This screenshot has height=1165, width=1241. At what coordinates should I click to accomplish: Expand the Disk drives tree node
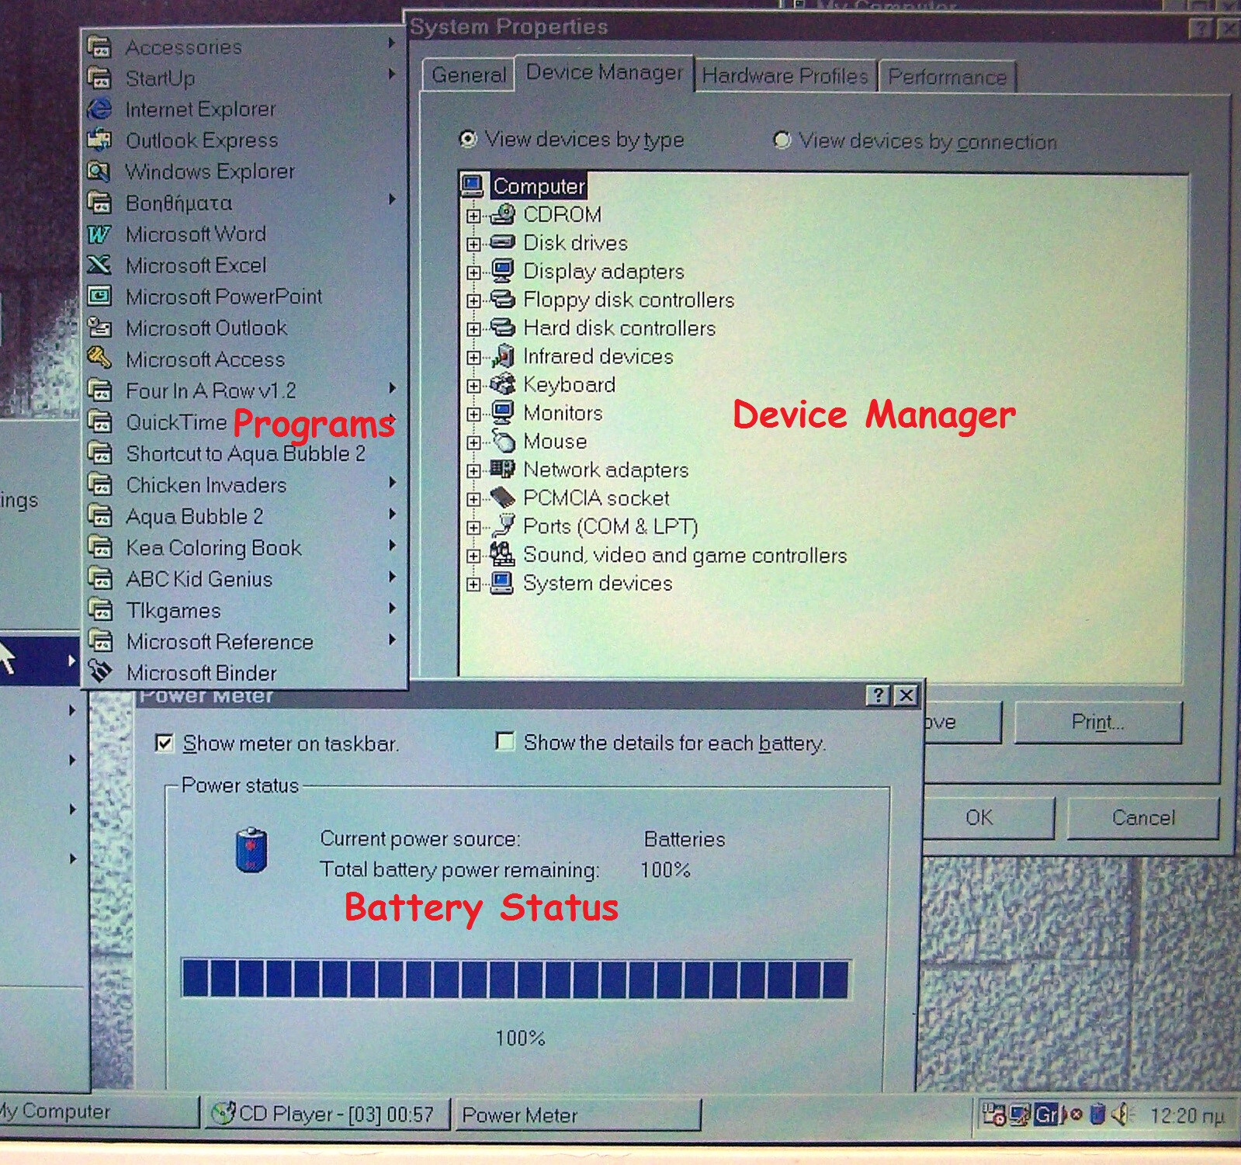[x=473, y=244]
